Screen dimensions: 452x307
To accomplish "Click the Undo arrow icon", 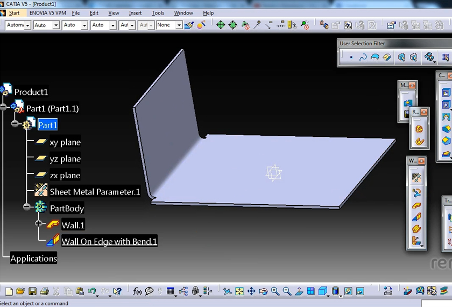I will click(92, 291).
